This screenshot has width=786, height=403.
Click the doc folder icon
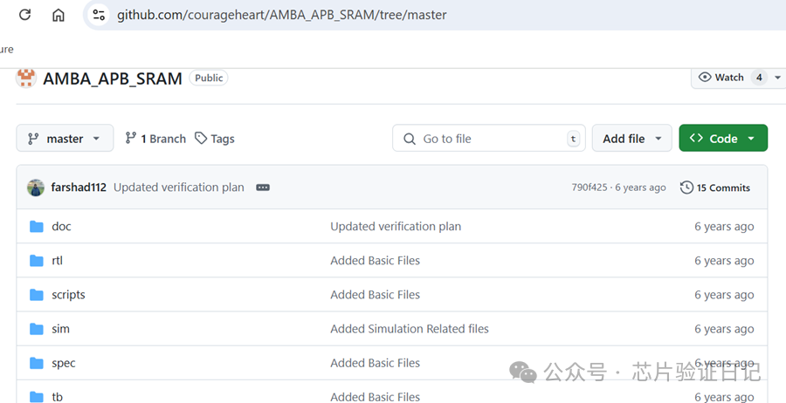37,227
